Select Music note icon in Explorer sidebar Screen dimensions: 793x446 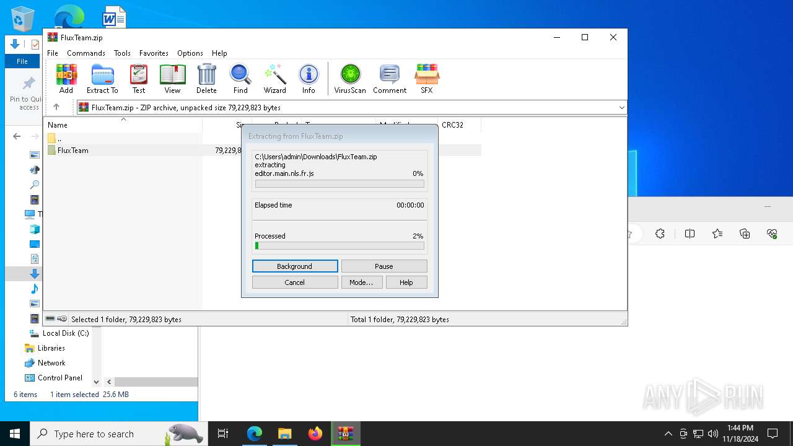point(35,289)
